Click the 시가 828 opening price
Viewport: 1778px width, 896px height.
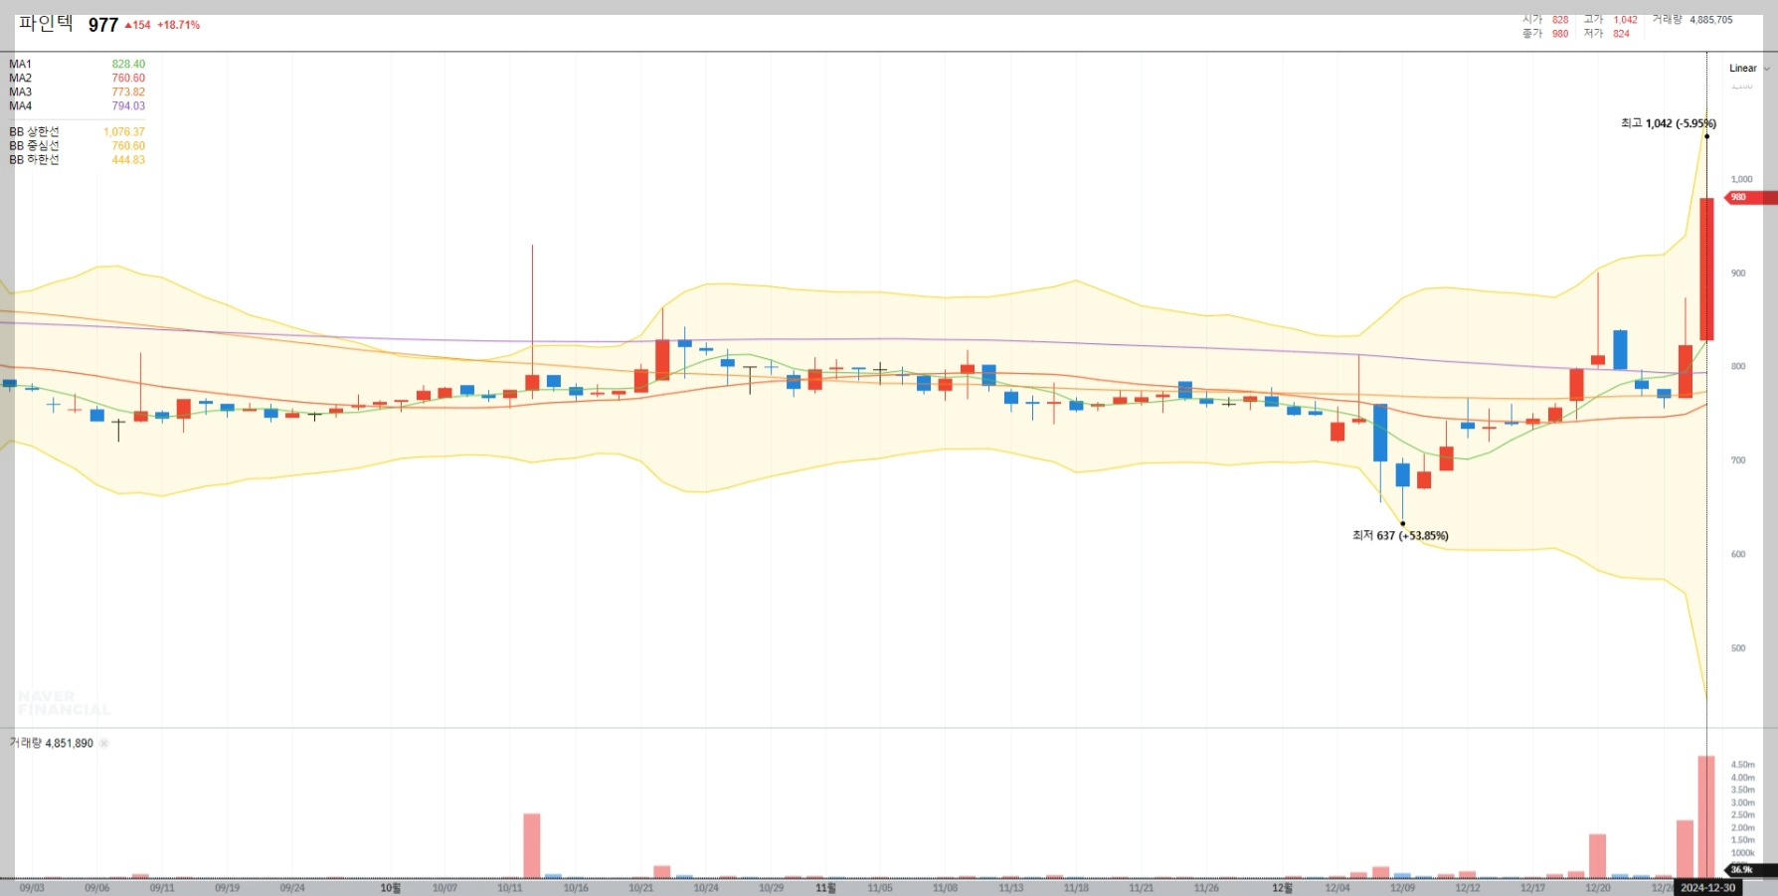click(1545, 20)
